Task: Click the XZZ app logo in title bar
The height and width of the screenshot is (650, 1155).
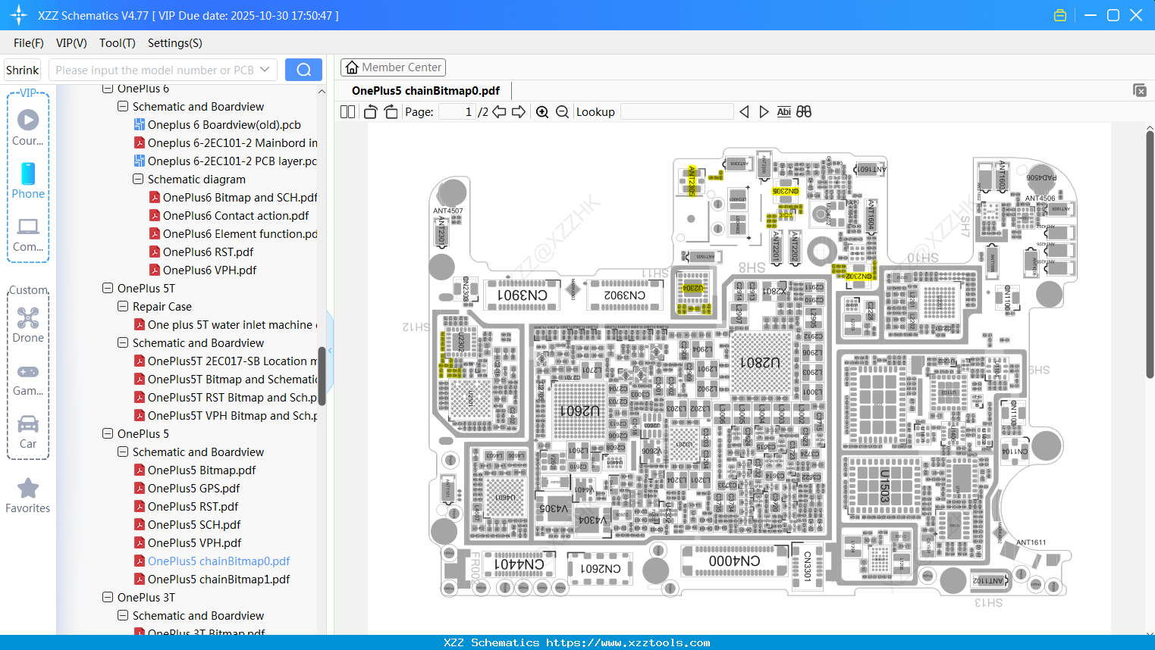Action: click(19, 15)
